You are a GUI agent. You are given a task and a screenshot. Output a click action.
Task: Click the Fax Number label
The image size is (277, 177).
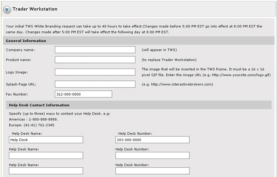[17, 94]
